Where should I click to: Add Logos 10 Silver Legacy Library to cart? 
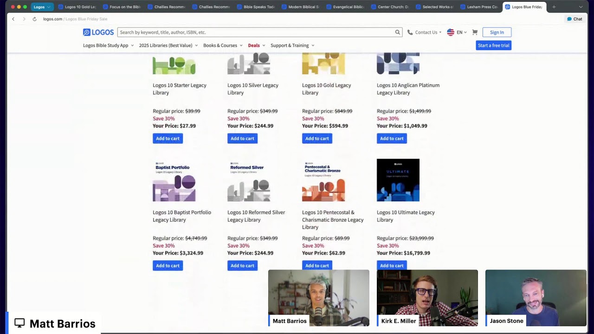242,139
